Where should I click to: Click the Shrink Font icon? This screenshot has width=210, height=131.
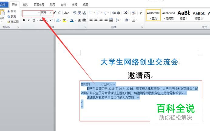[59, 13]
